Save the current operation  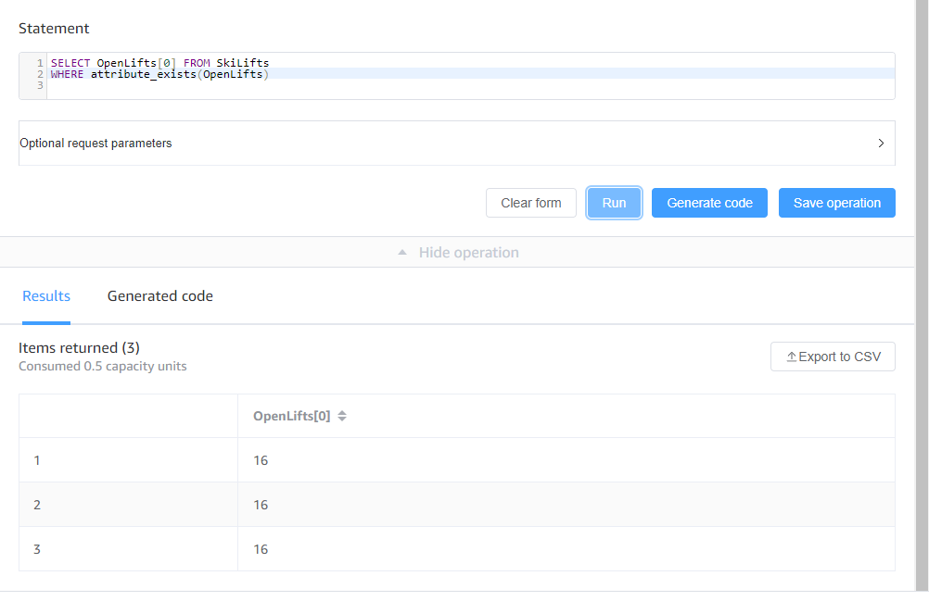[836, 202]
